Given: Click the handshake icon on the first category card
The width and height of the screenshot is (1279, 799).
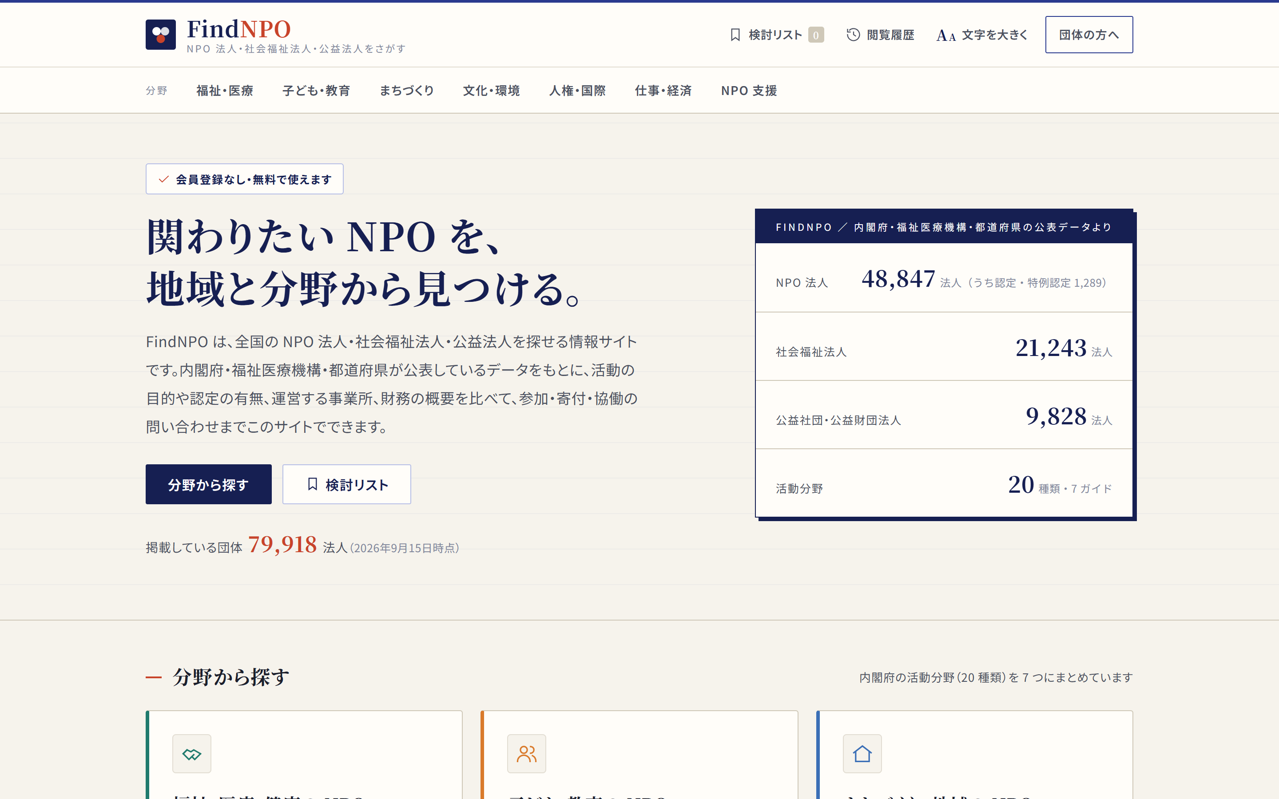Looking at the screenshot, I should click(192, 754).
